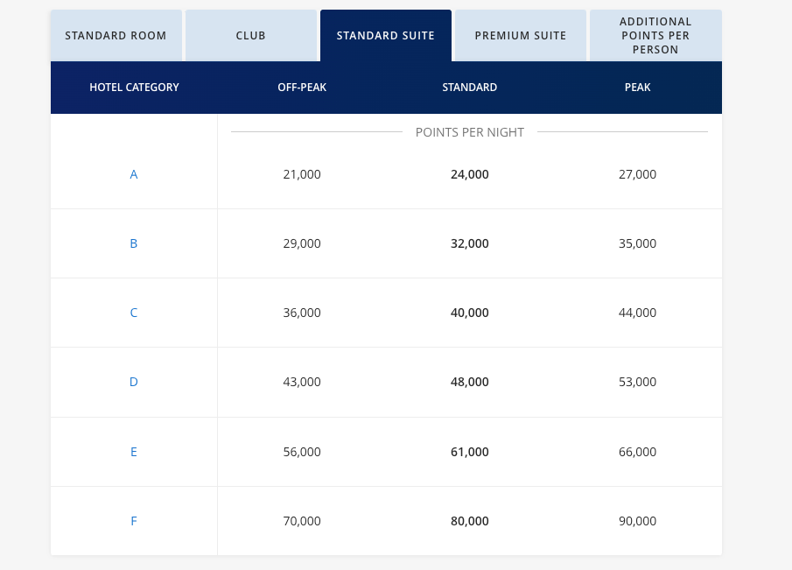Click the Standard column header
This screenshot has width=792, height=570.
pyautogui.click(x=469, y=87)
